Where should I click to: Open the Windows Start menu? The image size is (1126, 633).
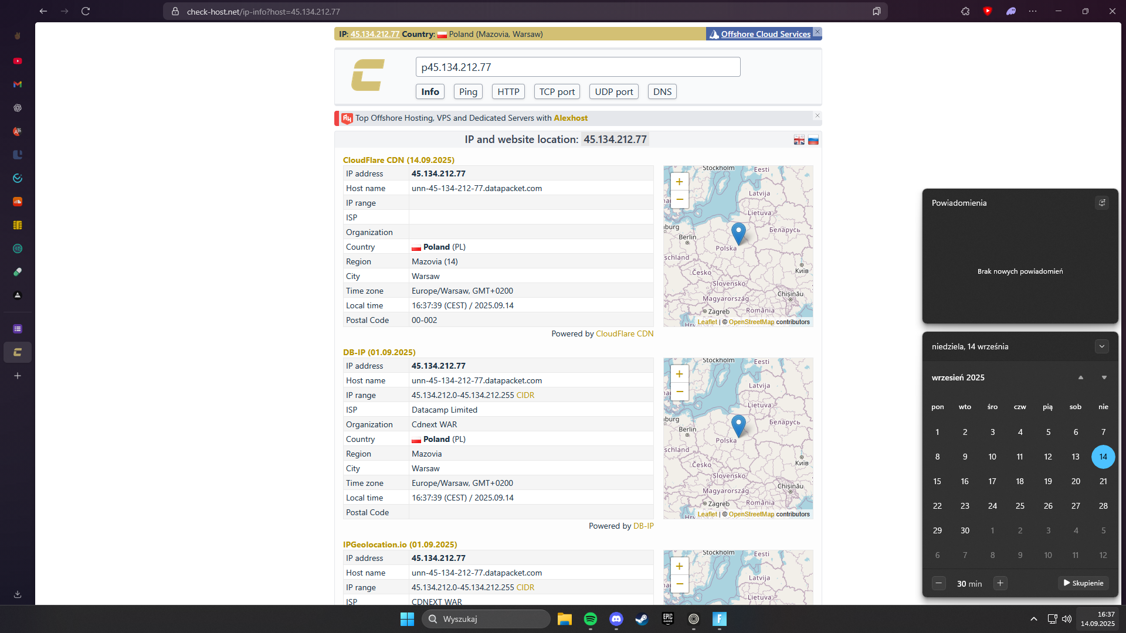[407, 619]
